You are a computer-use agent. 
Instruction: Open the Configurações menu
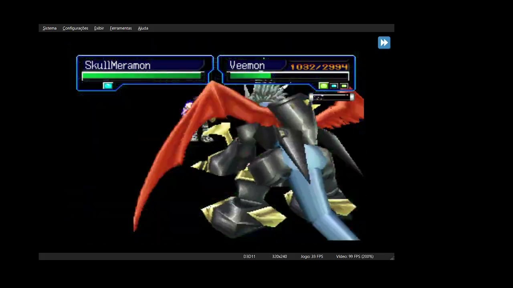(x=75, y=28)
